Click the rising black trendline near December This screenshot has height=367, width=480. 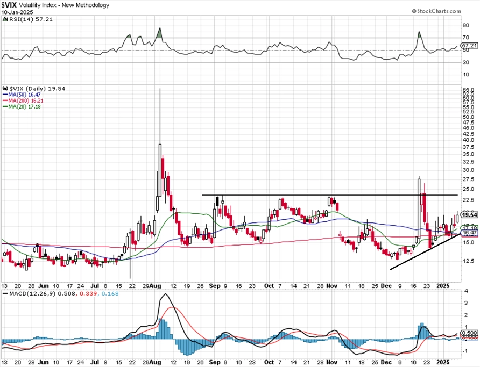tap(425, 251)
